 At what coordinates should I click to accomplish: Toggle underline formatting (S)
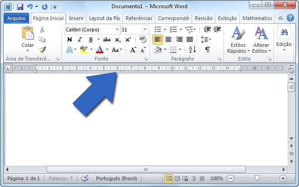pyautogui.click(x=91, y=40)
